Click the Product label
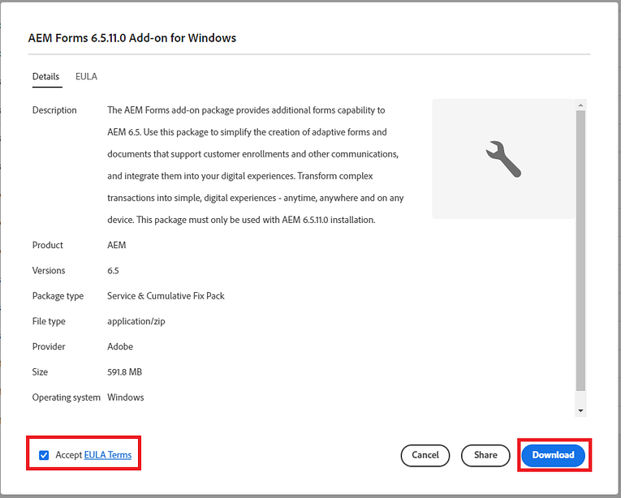 click(47, 245)
